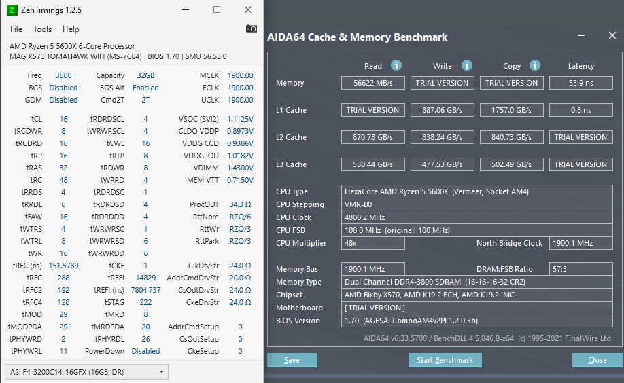
Task: Open the File menu
Action: [16, 29]
